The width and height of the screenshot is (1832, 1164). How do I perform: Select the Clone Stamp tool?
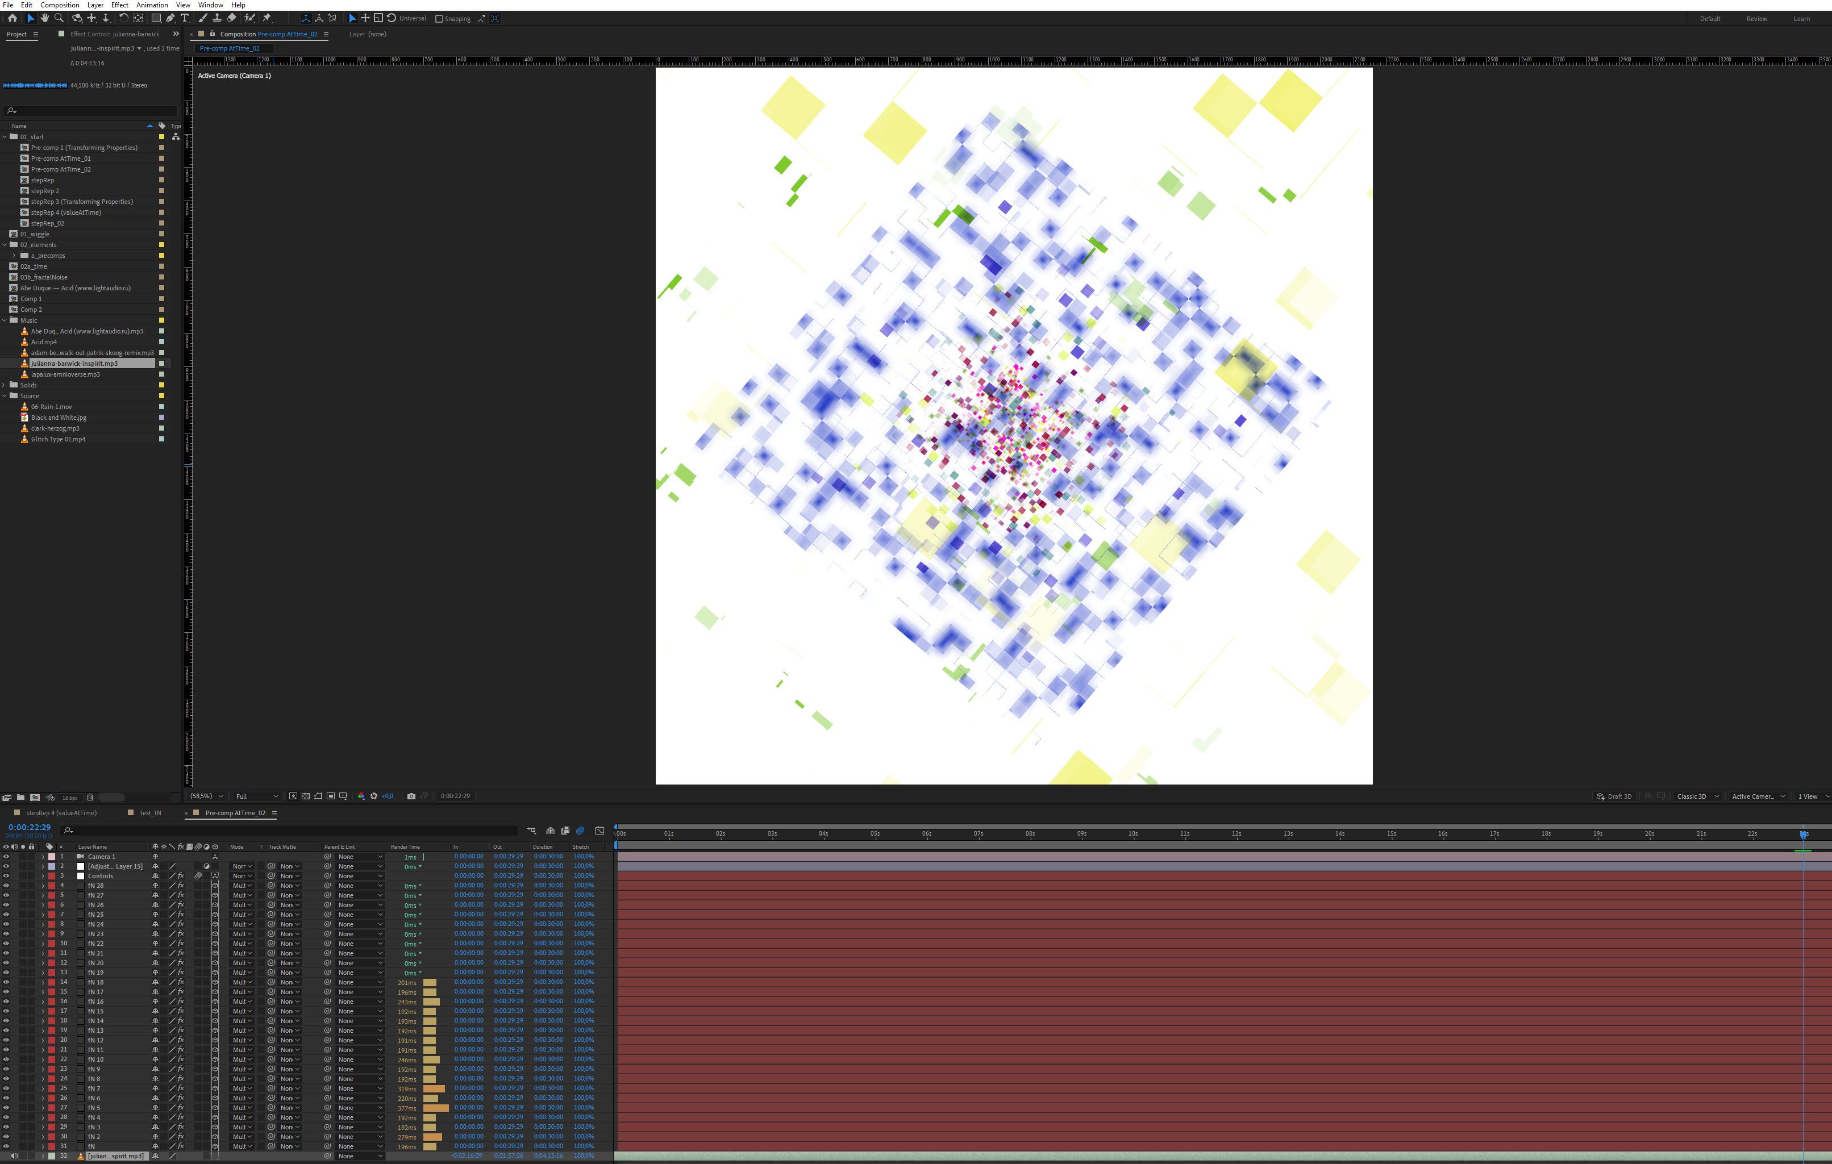[x=217, y=18]
